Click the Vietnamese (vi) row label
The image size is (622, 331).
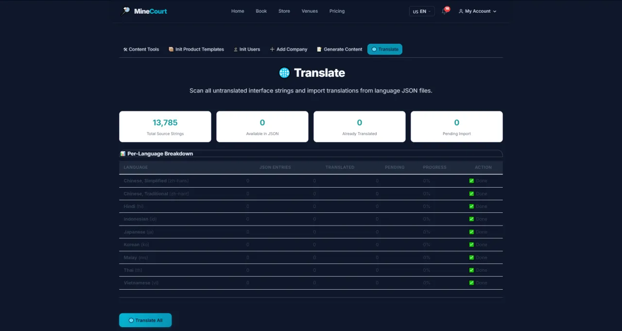(141, 282)
